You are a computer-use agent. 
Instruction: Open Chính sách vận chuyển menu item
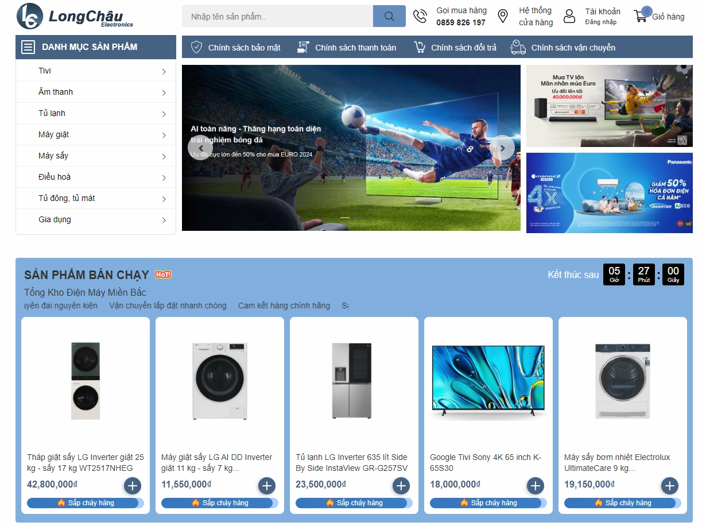pos(563,48)
